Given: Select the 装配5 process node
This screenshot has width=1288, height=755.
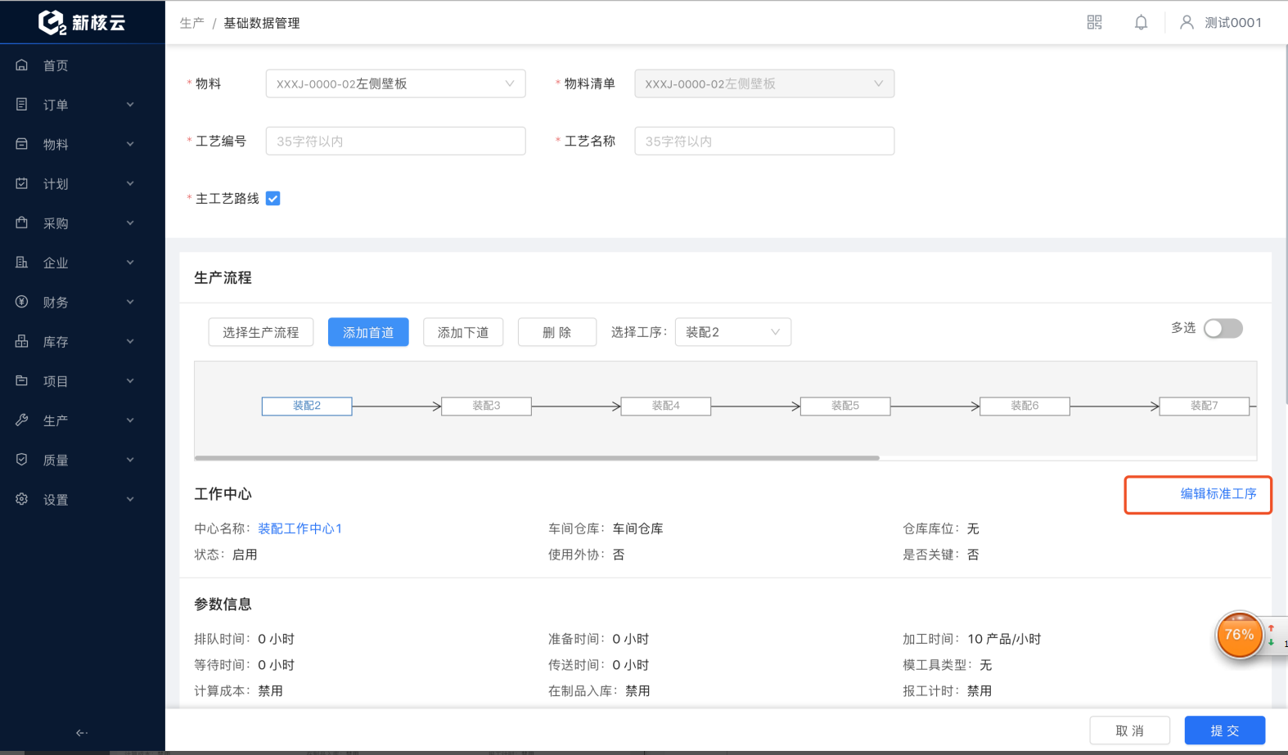Looking at the screenshot, I should [x=845, y=406].
